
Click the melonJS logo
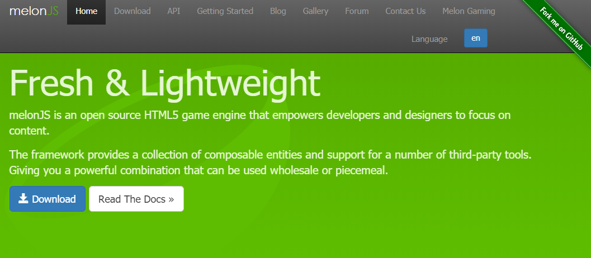click(x=34, y=11)
